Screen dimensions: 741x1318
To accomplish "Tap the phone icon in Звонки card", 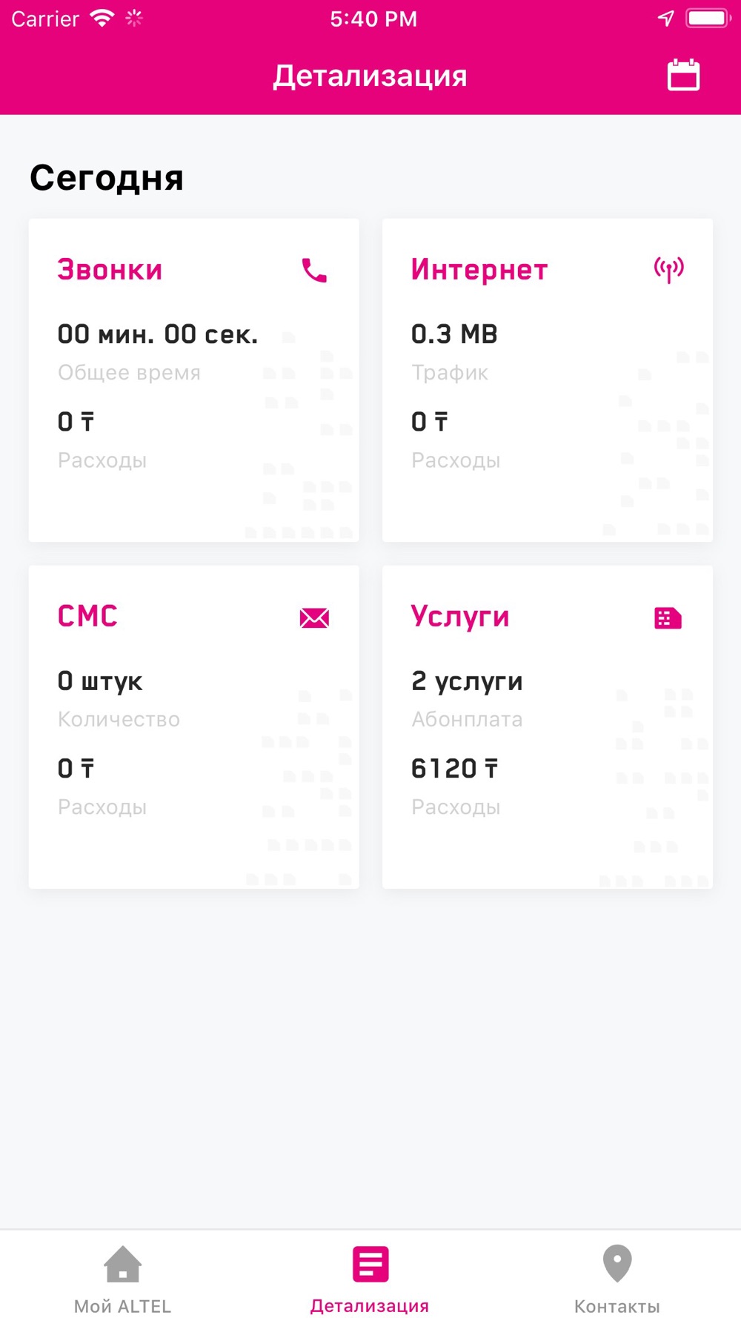I will (x=314, y=271).
